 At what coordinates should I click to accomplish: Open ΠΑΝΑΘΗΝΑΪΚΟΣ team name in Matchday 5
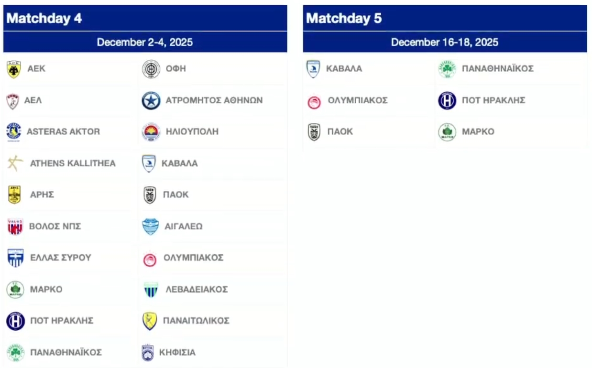tap(497, 69)
